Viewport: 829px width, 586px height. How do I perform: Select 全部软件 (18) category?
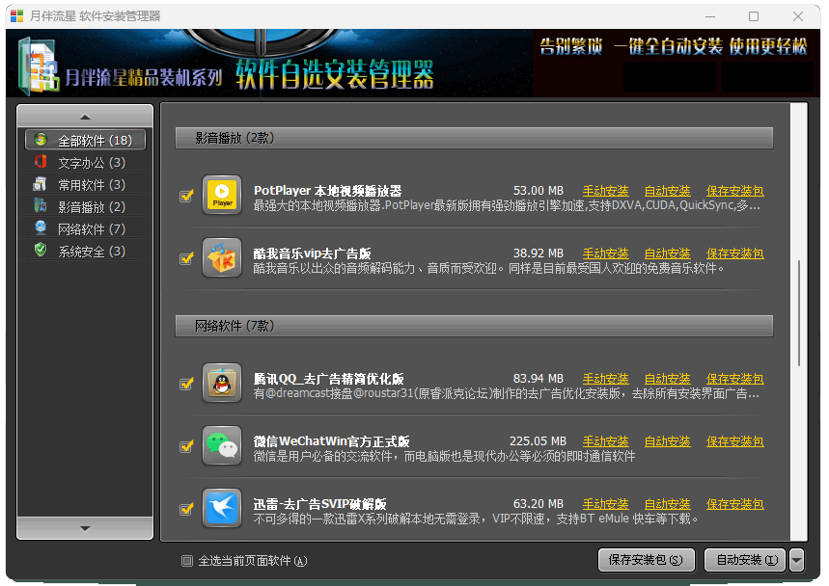[x=85, y=140]
